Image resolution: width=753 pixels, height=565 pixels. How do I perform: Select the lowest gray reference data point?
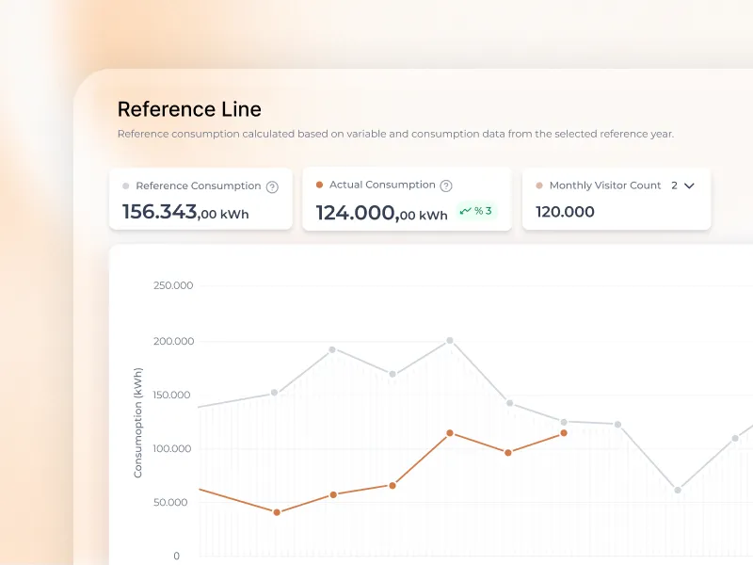click(678, 490)
